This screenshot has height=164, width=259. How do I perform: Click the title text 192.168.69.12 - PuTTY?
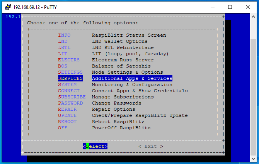tap(35, 7)
